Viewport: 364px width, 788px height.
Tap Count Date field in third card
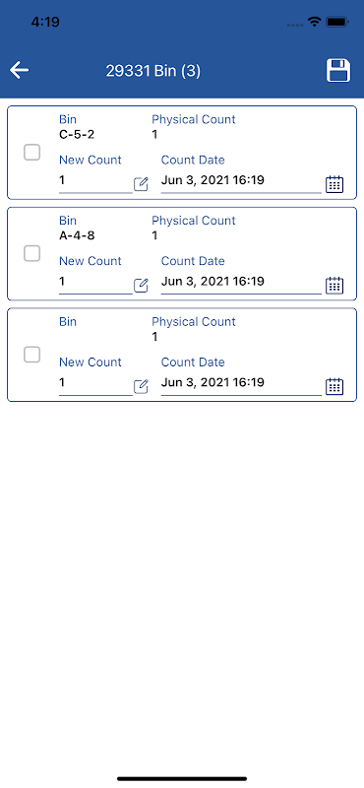pos(241,383)
